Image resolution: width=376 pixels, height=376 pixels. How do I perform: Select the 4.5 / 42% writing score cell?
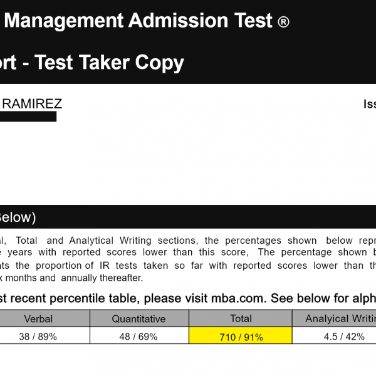pyautogui.click(x=335, y=337)
